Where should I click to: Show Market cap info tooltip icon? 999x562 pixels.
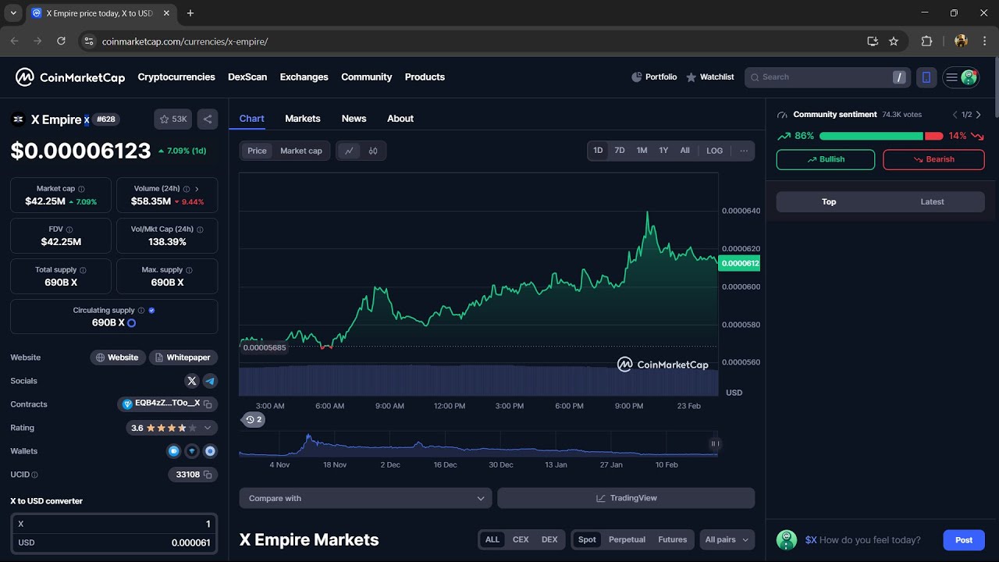81,189
